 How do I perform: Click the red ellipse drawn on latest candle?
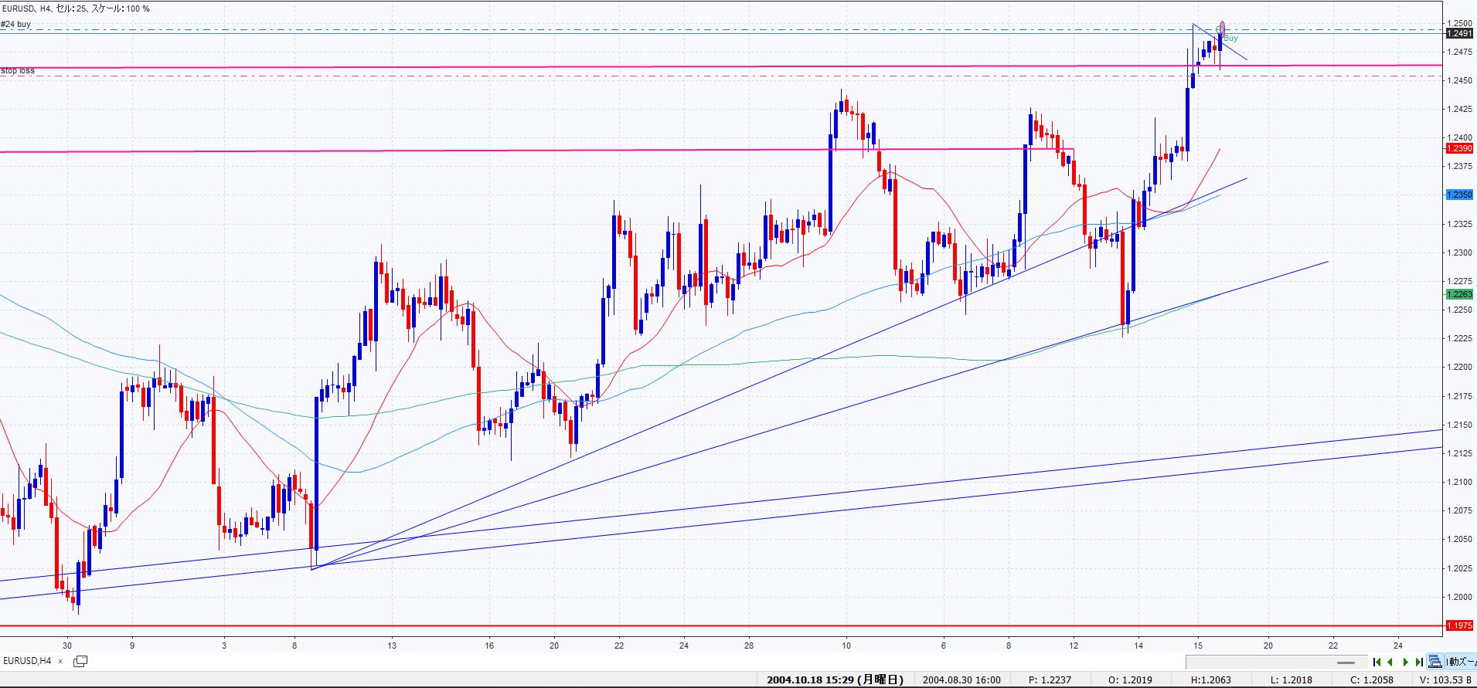(1222, 29)
